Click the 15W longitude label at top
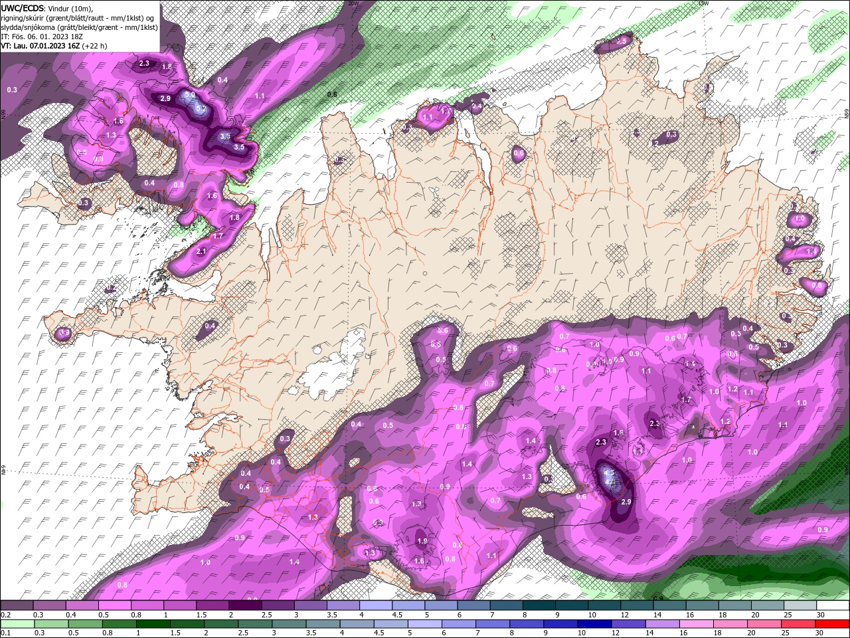The image size is (850, 638). coord(705,3)
